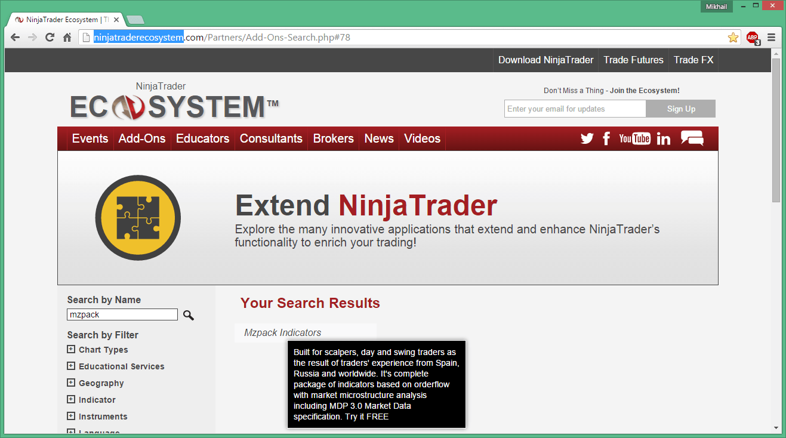This screenshot has height=438, width=786.
Task: Go back using the browser back arrow
Action: point(16,37)
